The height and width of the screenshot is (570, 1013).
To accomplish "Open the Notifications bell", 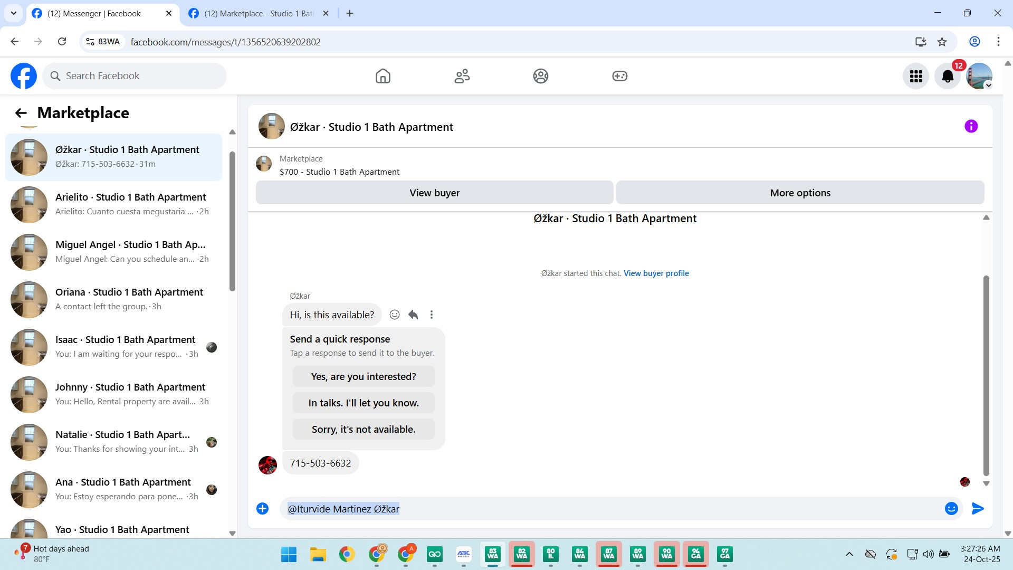I will (948, 77).
